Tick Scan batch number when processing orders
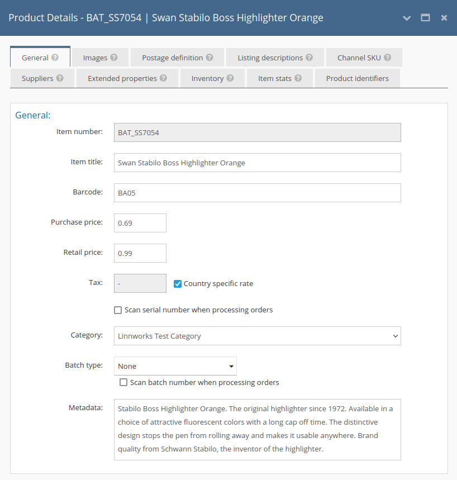This screenshot has width=457, height=480. pyautogui.click(x=123, y=383)
